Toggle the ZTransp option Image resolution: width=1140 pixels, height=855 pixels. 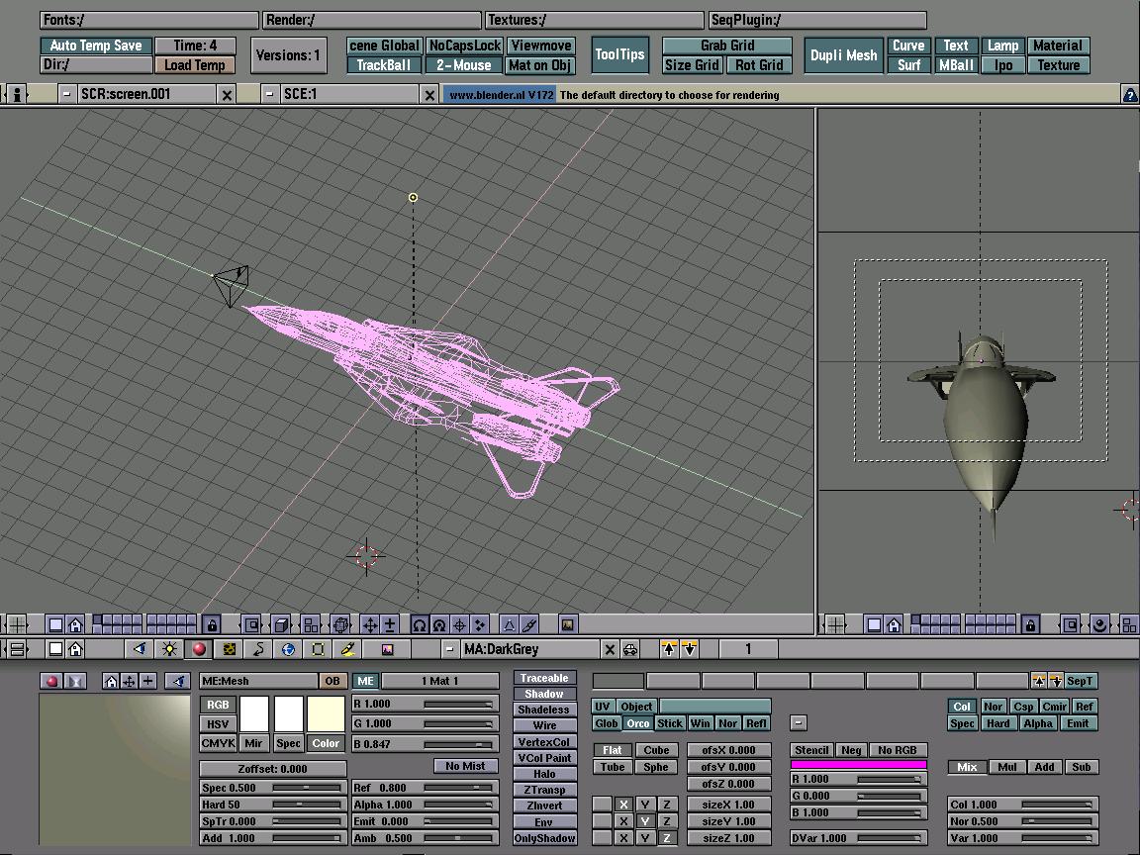click(x=544, y=790)
